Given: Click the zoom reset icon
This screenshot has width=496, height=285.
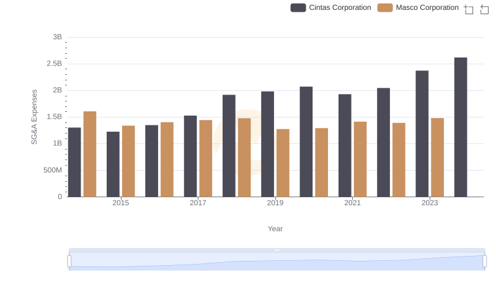Looking at the screenshot, I should pyautogui.click(x=484, y=9).
